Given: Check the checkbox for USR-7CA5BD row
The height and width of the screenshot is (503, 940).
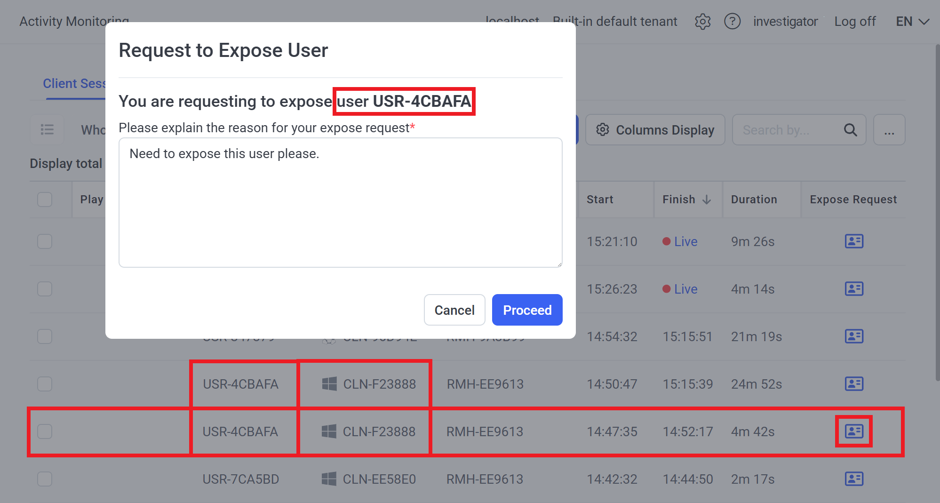Looking at the screenshot, I should [x=45, y=479].
